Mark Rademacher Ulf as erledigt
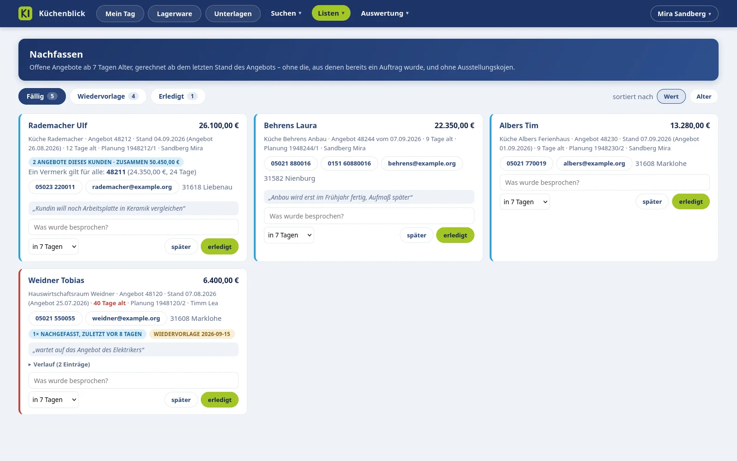 pyautogui.click(x=220, y=247)
